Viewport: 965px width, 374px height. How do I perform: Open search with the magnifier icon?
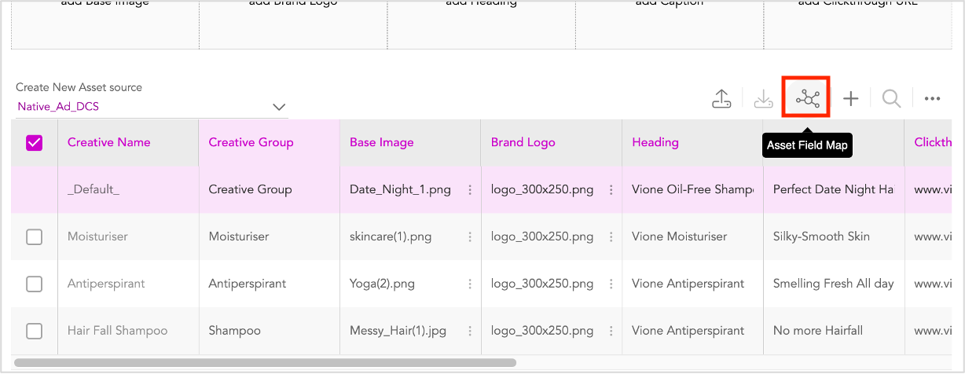[x=891, y=99]
